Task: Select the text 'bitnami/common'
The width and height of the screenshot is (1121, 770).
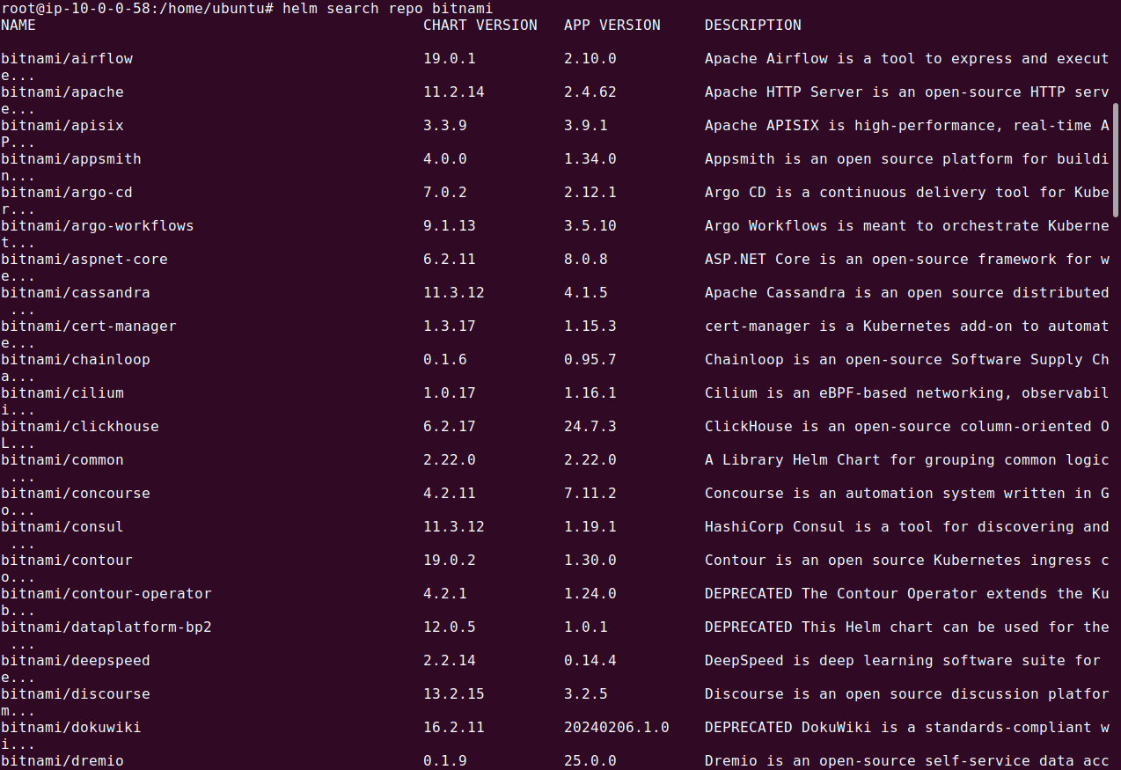Action: coord(62,460)
